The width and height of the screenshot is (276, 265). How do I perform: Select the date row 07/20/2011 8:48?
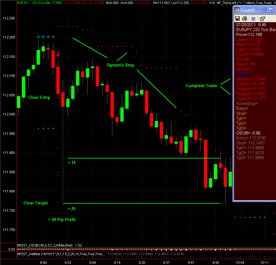(251, 25)
